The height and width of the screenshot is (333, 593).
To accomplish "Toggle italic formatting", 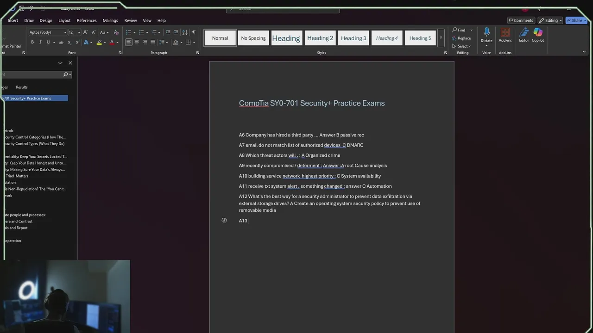I will coord(40,42).
